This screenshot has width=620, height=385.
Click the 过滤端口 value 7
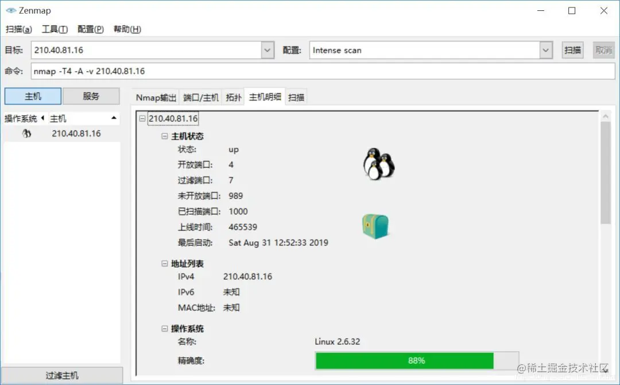231,180
